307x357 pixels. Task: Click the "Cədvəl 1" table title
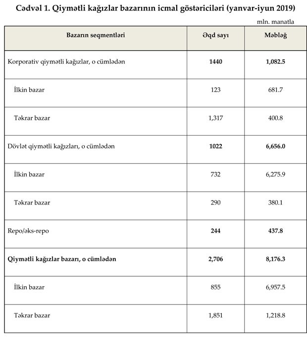[x=153, y=7]
